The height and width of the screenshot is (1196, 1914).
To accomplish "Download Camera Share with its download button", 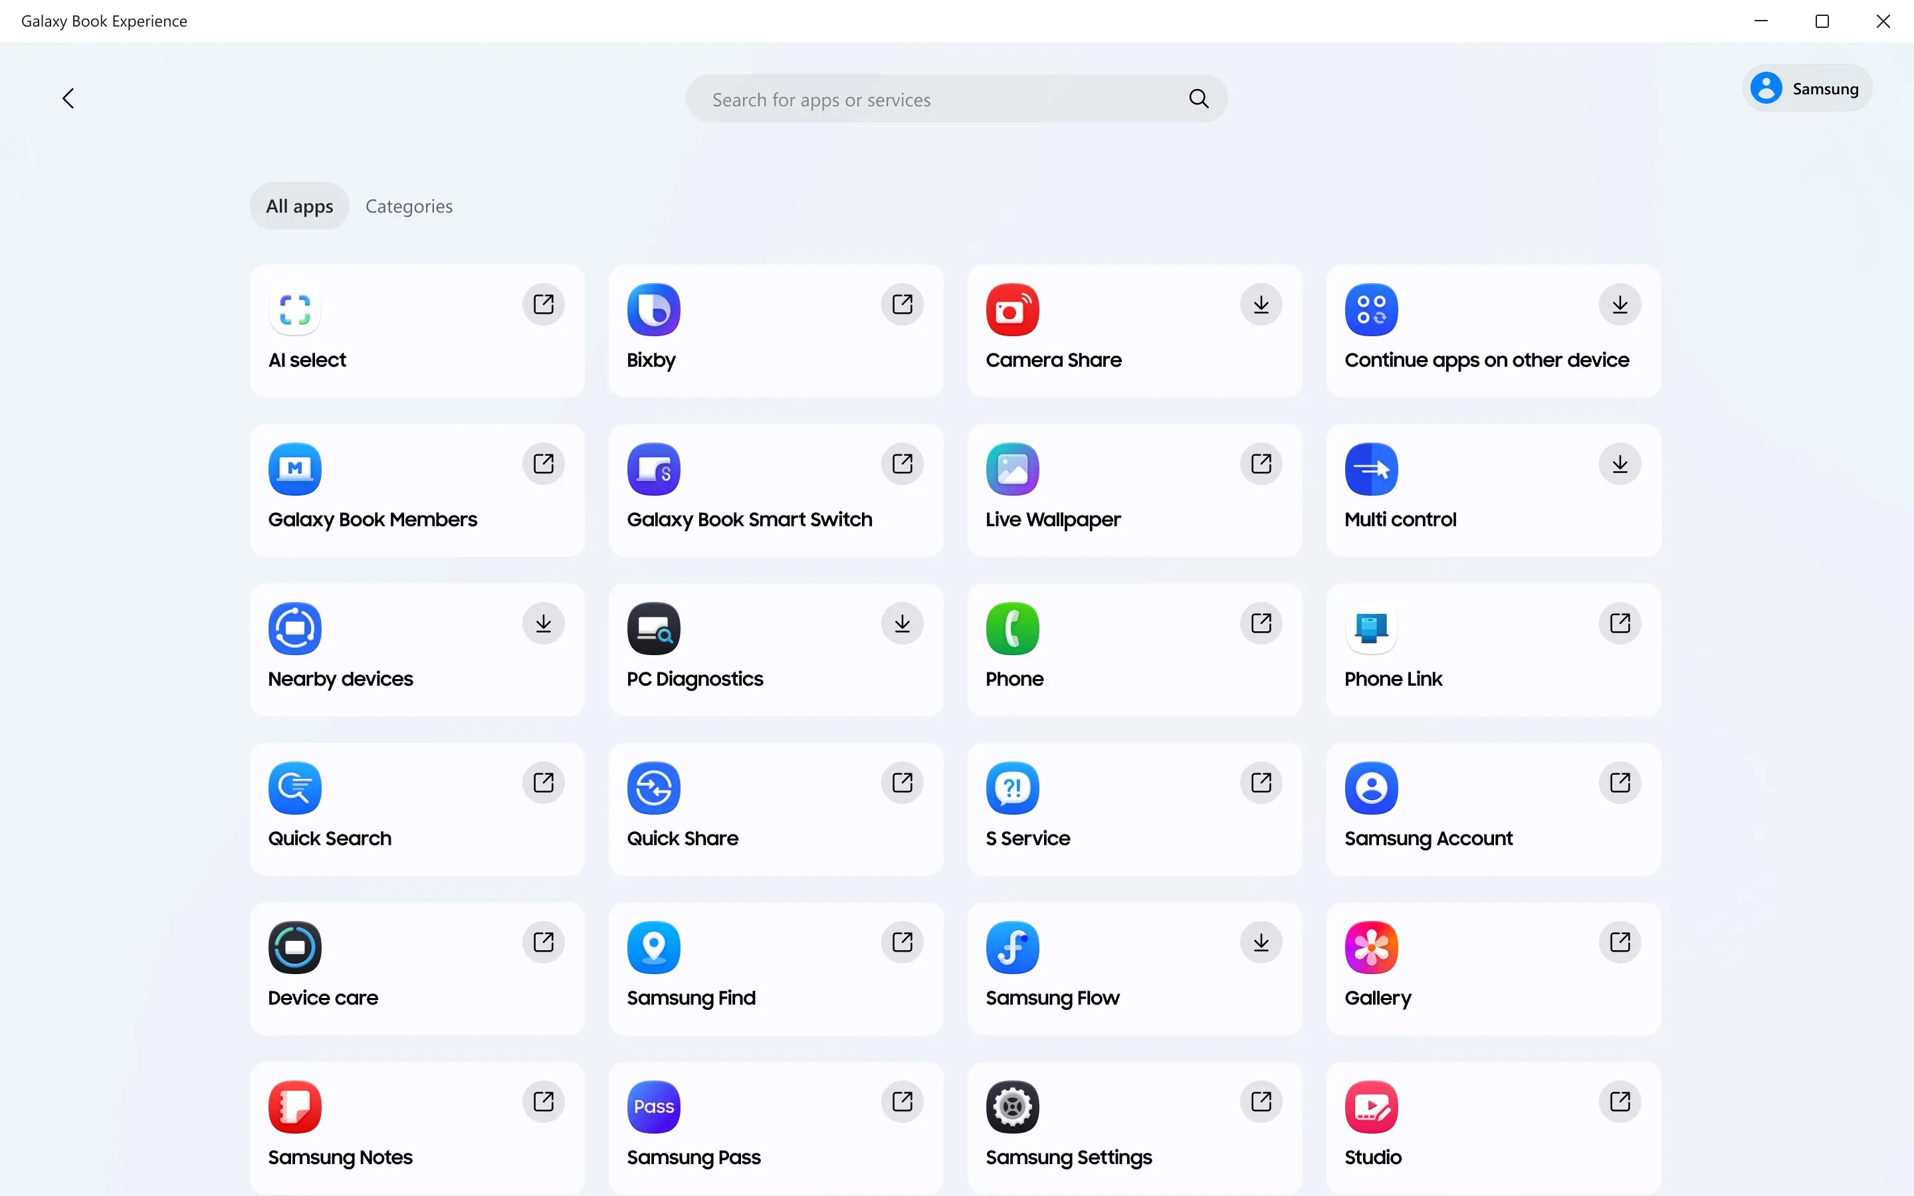I will (1261, 304).
